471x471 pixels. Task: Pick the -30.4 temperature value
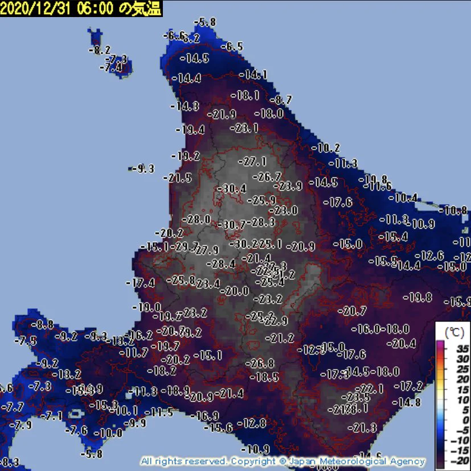tap(232, 189)
